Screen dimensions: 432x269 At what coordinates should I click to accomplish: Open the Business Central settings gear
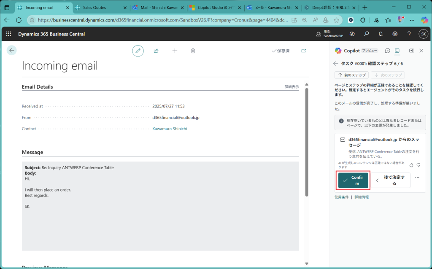click(395, 34)
